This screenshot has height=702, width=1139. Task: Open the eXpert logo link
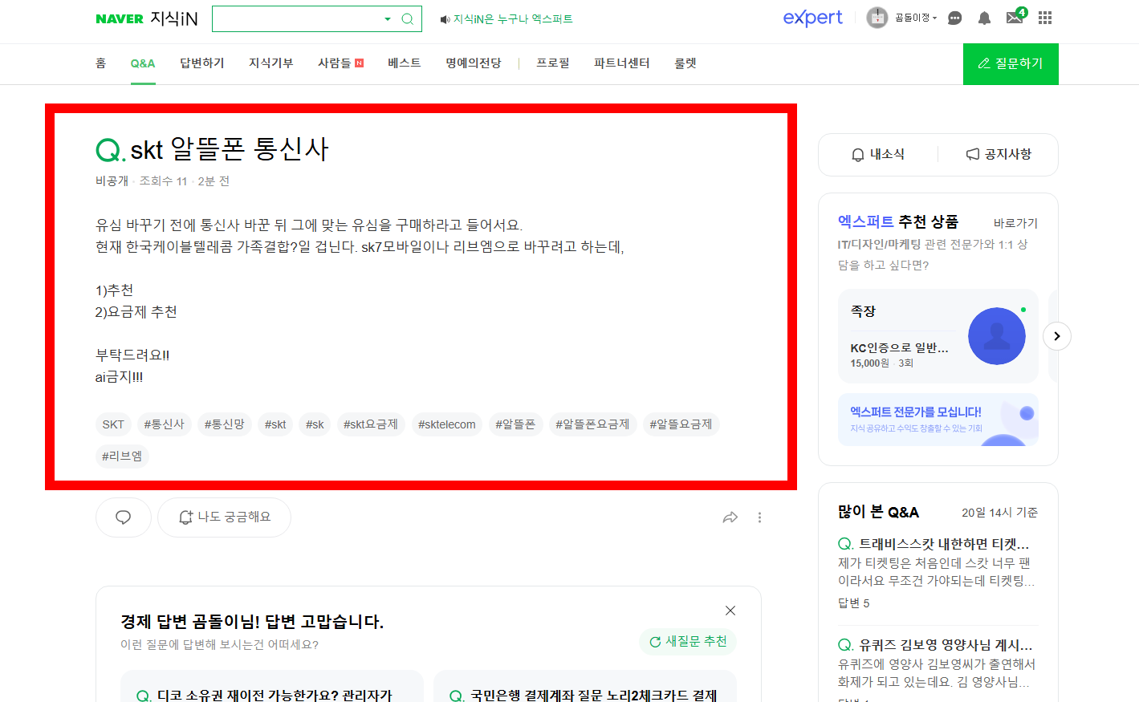click(812, 18)
